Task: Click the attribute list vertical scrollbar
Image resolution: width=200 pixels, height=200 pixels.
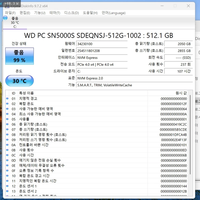Action: (190, 135)
